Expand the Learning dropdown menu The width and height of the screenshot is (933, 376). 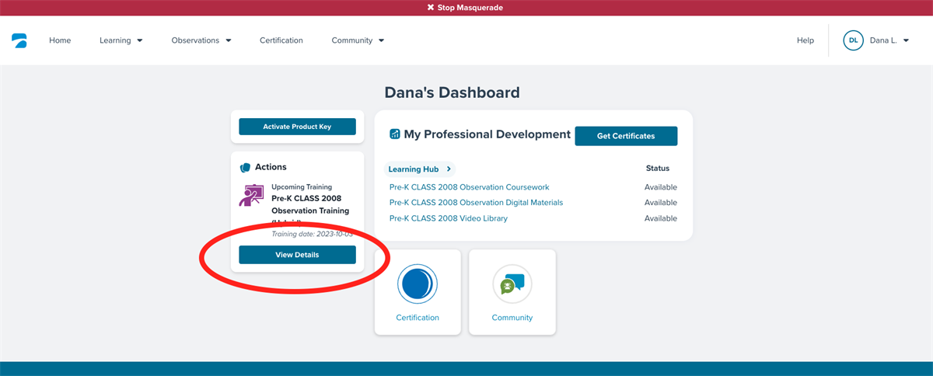(121, 40)
